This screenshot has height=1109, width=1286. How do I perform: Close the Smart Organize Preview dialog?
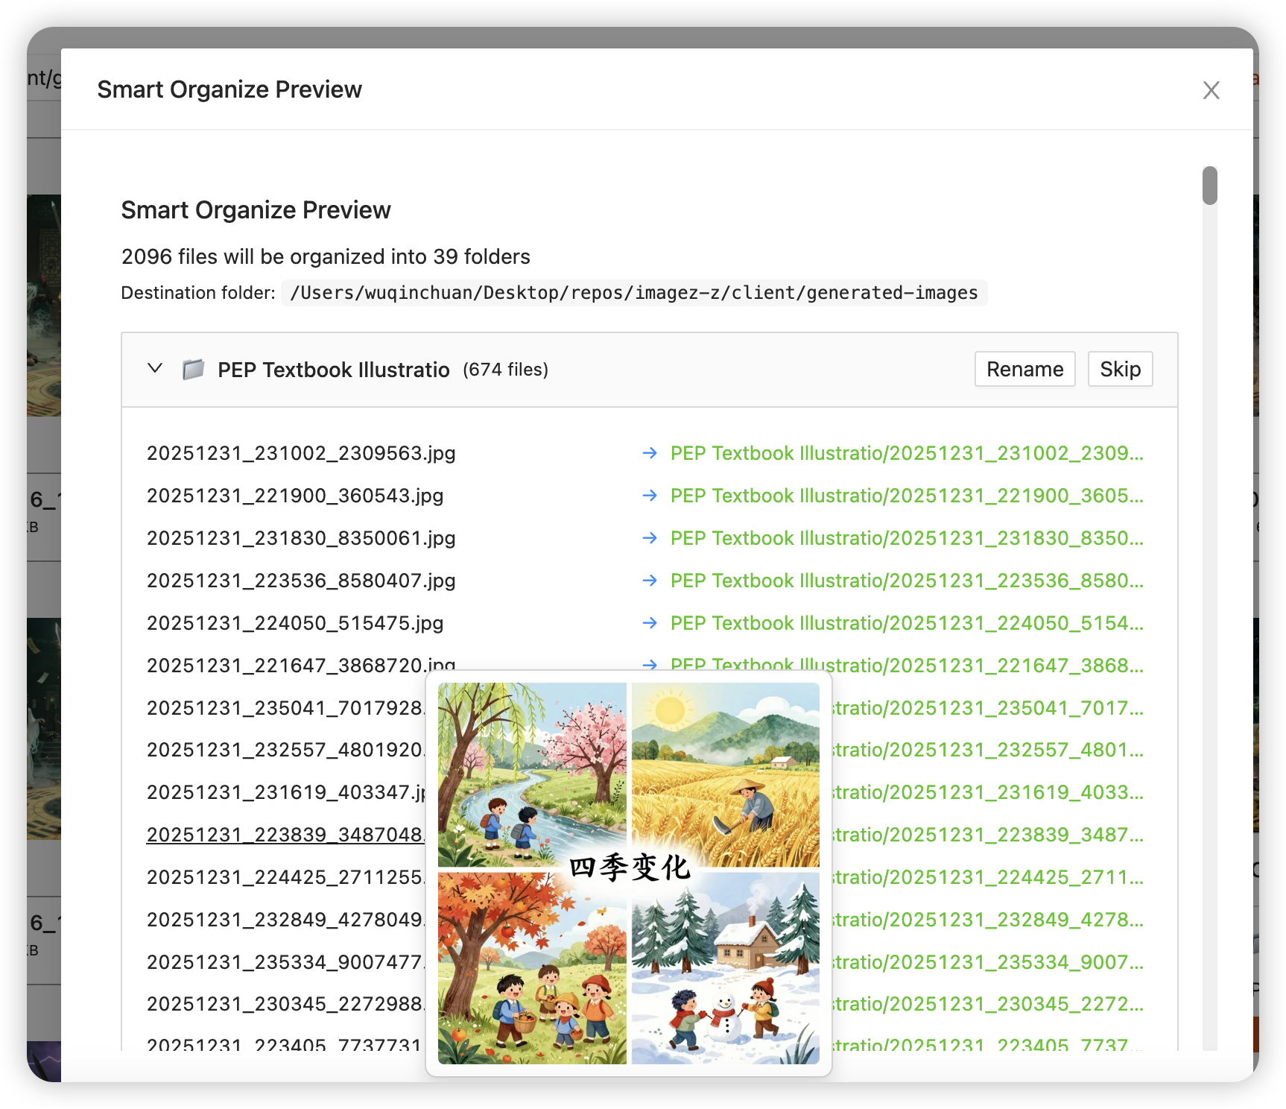(x=1211, y=89)
